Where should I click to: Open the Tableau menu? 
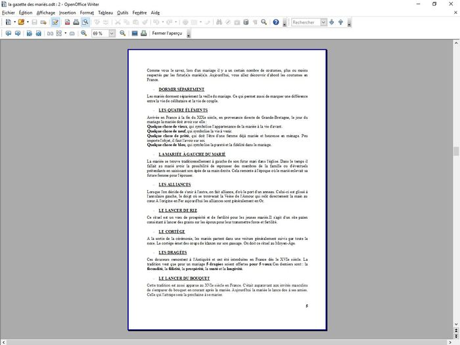(105, 12)
